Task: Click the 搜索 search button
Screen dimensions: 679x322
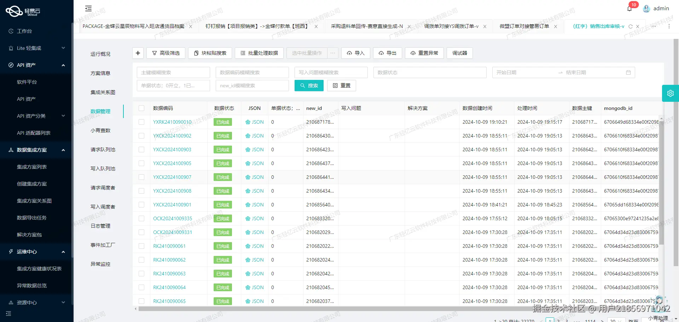Action: point(309,85)
